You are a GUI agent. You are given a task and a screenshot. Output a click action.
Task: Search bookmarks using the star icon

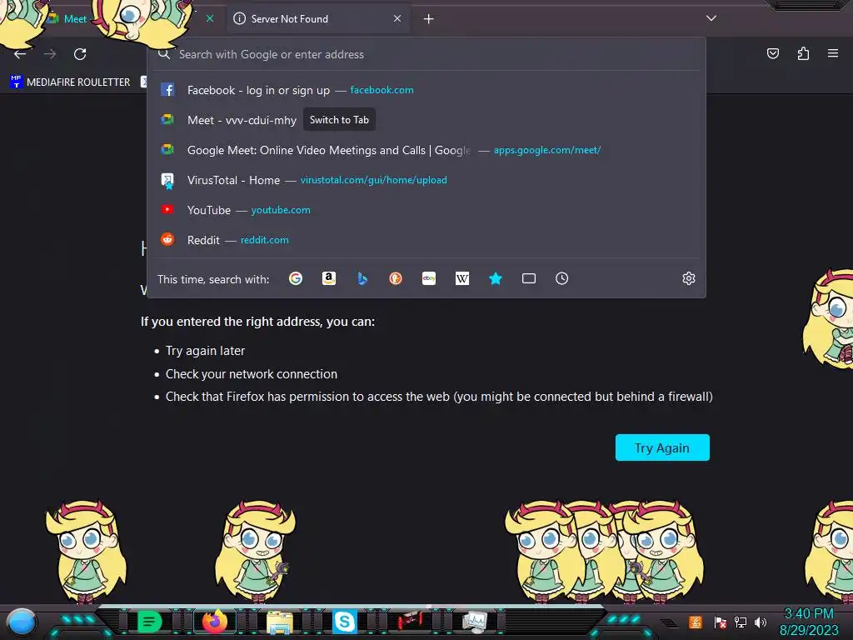[x=495, y=278]
